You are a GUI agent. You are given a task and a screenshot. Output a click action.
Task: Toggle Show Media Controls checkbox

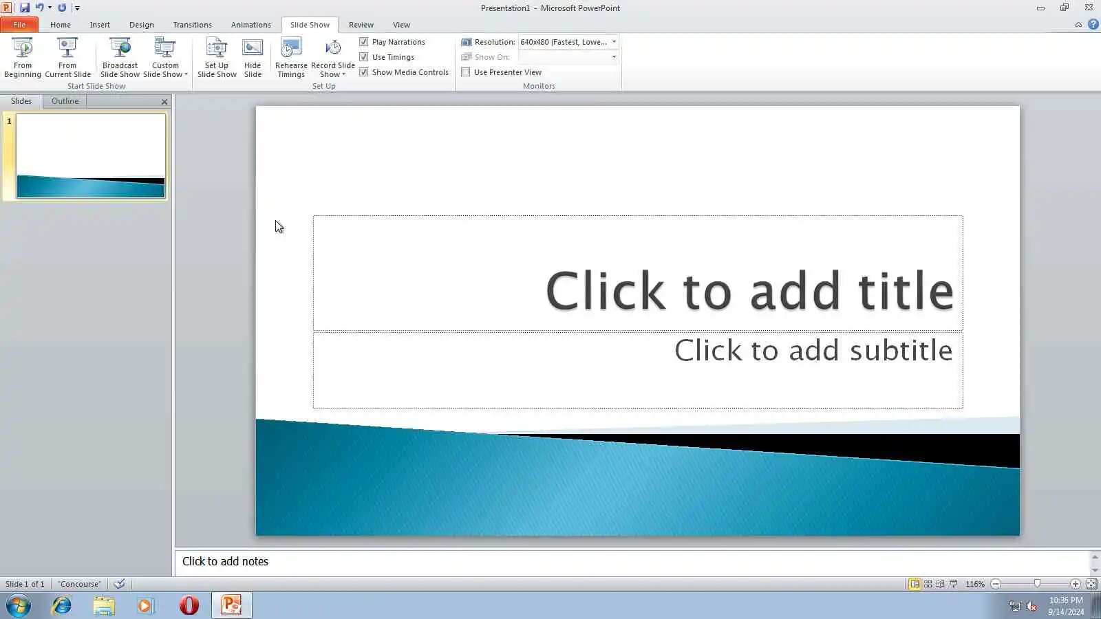click(x=364, y=72)
